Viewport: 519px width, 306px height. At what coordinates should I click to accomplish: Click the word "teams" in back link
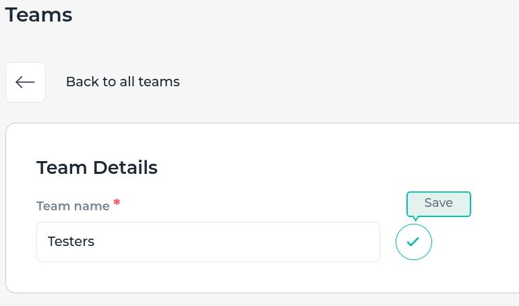pos(159,82)
